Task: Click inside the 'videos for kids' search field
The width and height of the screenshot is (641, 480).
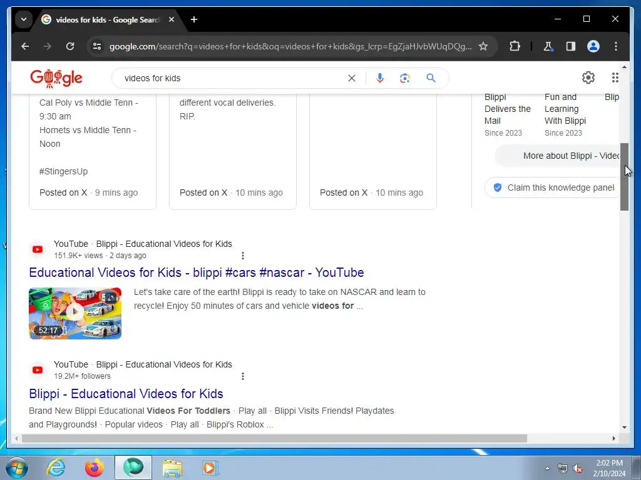Action: 233,78
